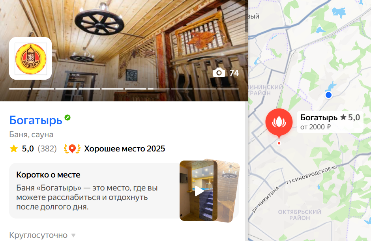Click the Богатырь map label with price

[x=330, y=122]
